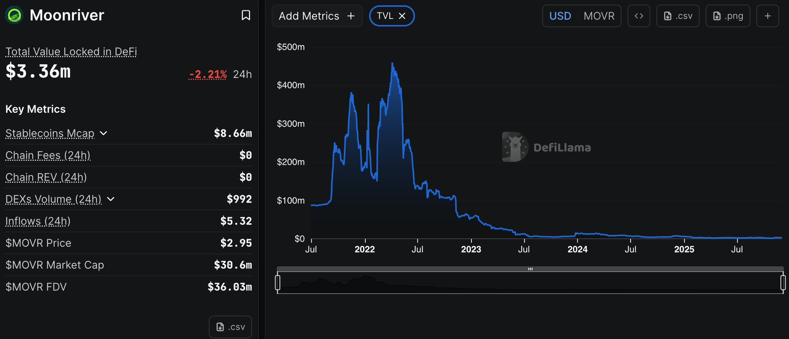The width and height of the screenshot is (789, 339).
Task: Bookmark the Moonriver chain
Action: point(246,15)
